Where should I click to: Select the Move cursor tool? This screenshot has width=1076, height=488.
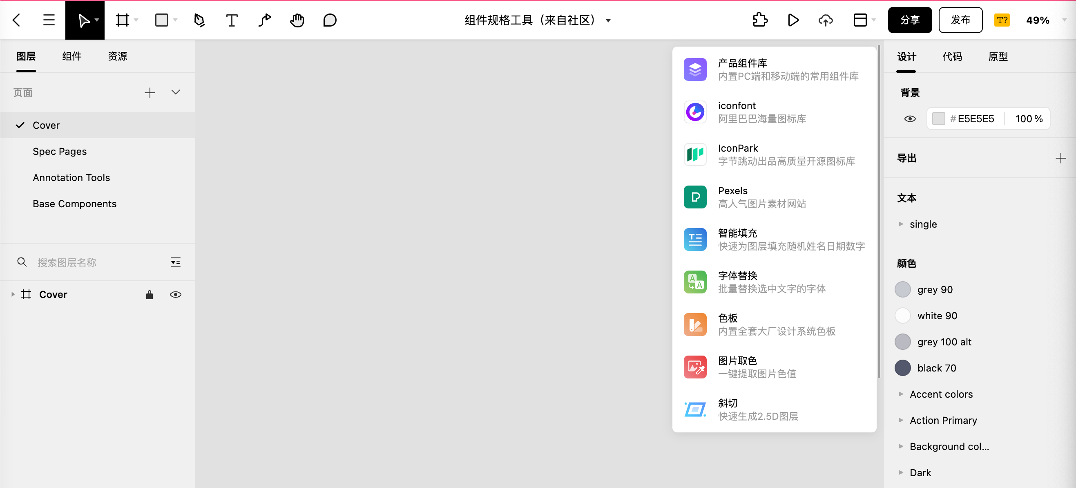pyautogui.click(x=85, y=20)
